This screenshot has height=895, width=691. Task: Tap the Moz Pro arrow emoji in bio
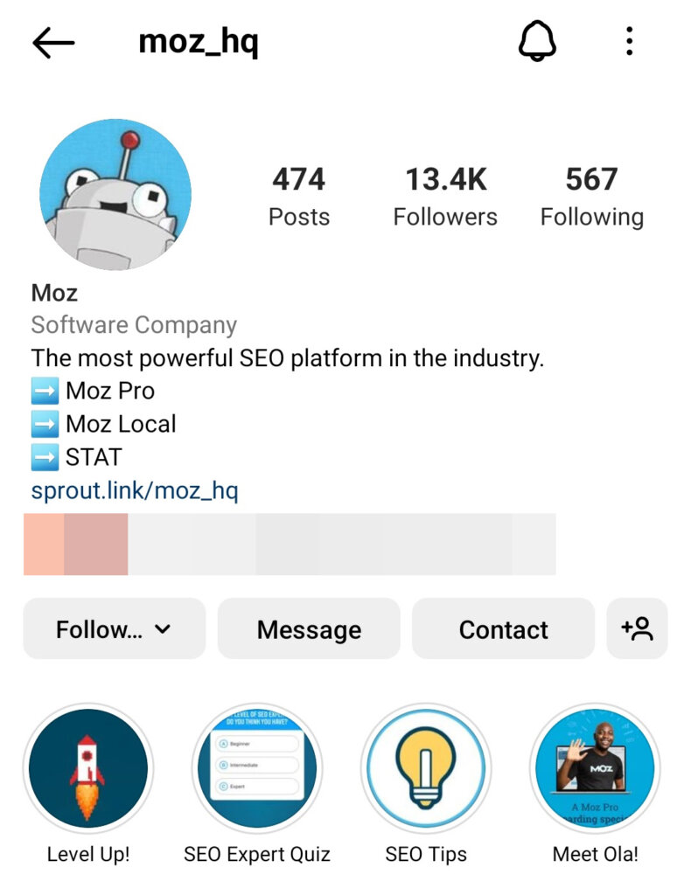(x=43, y=391)
